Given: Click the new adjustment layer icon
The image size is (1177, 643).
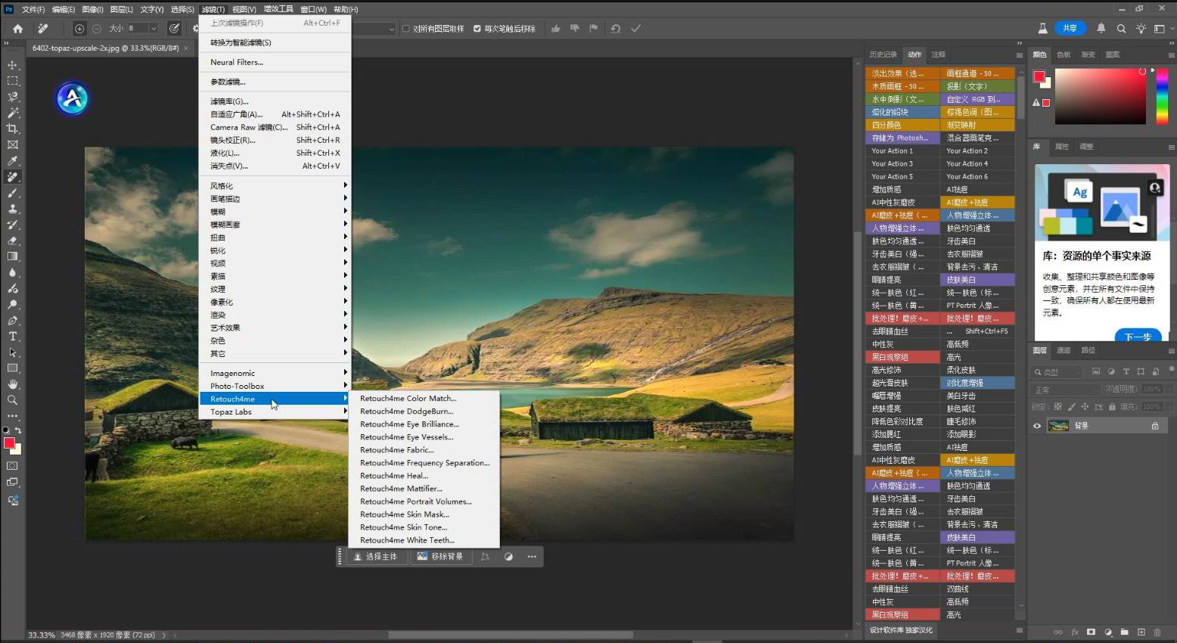Looking at the screenshot, I should 1107,632.
